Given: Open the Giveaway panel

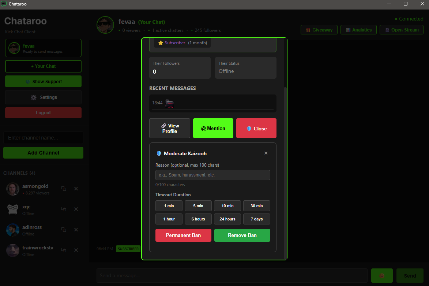Looking at the screenshot, I should [319, 30].
